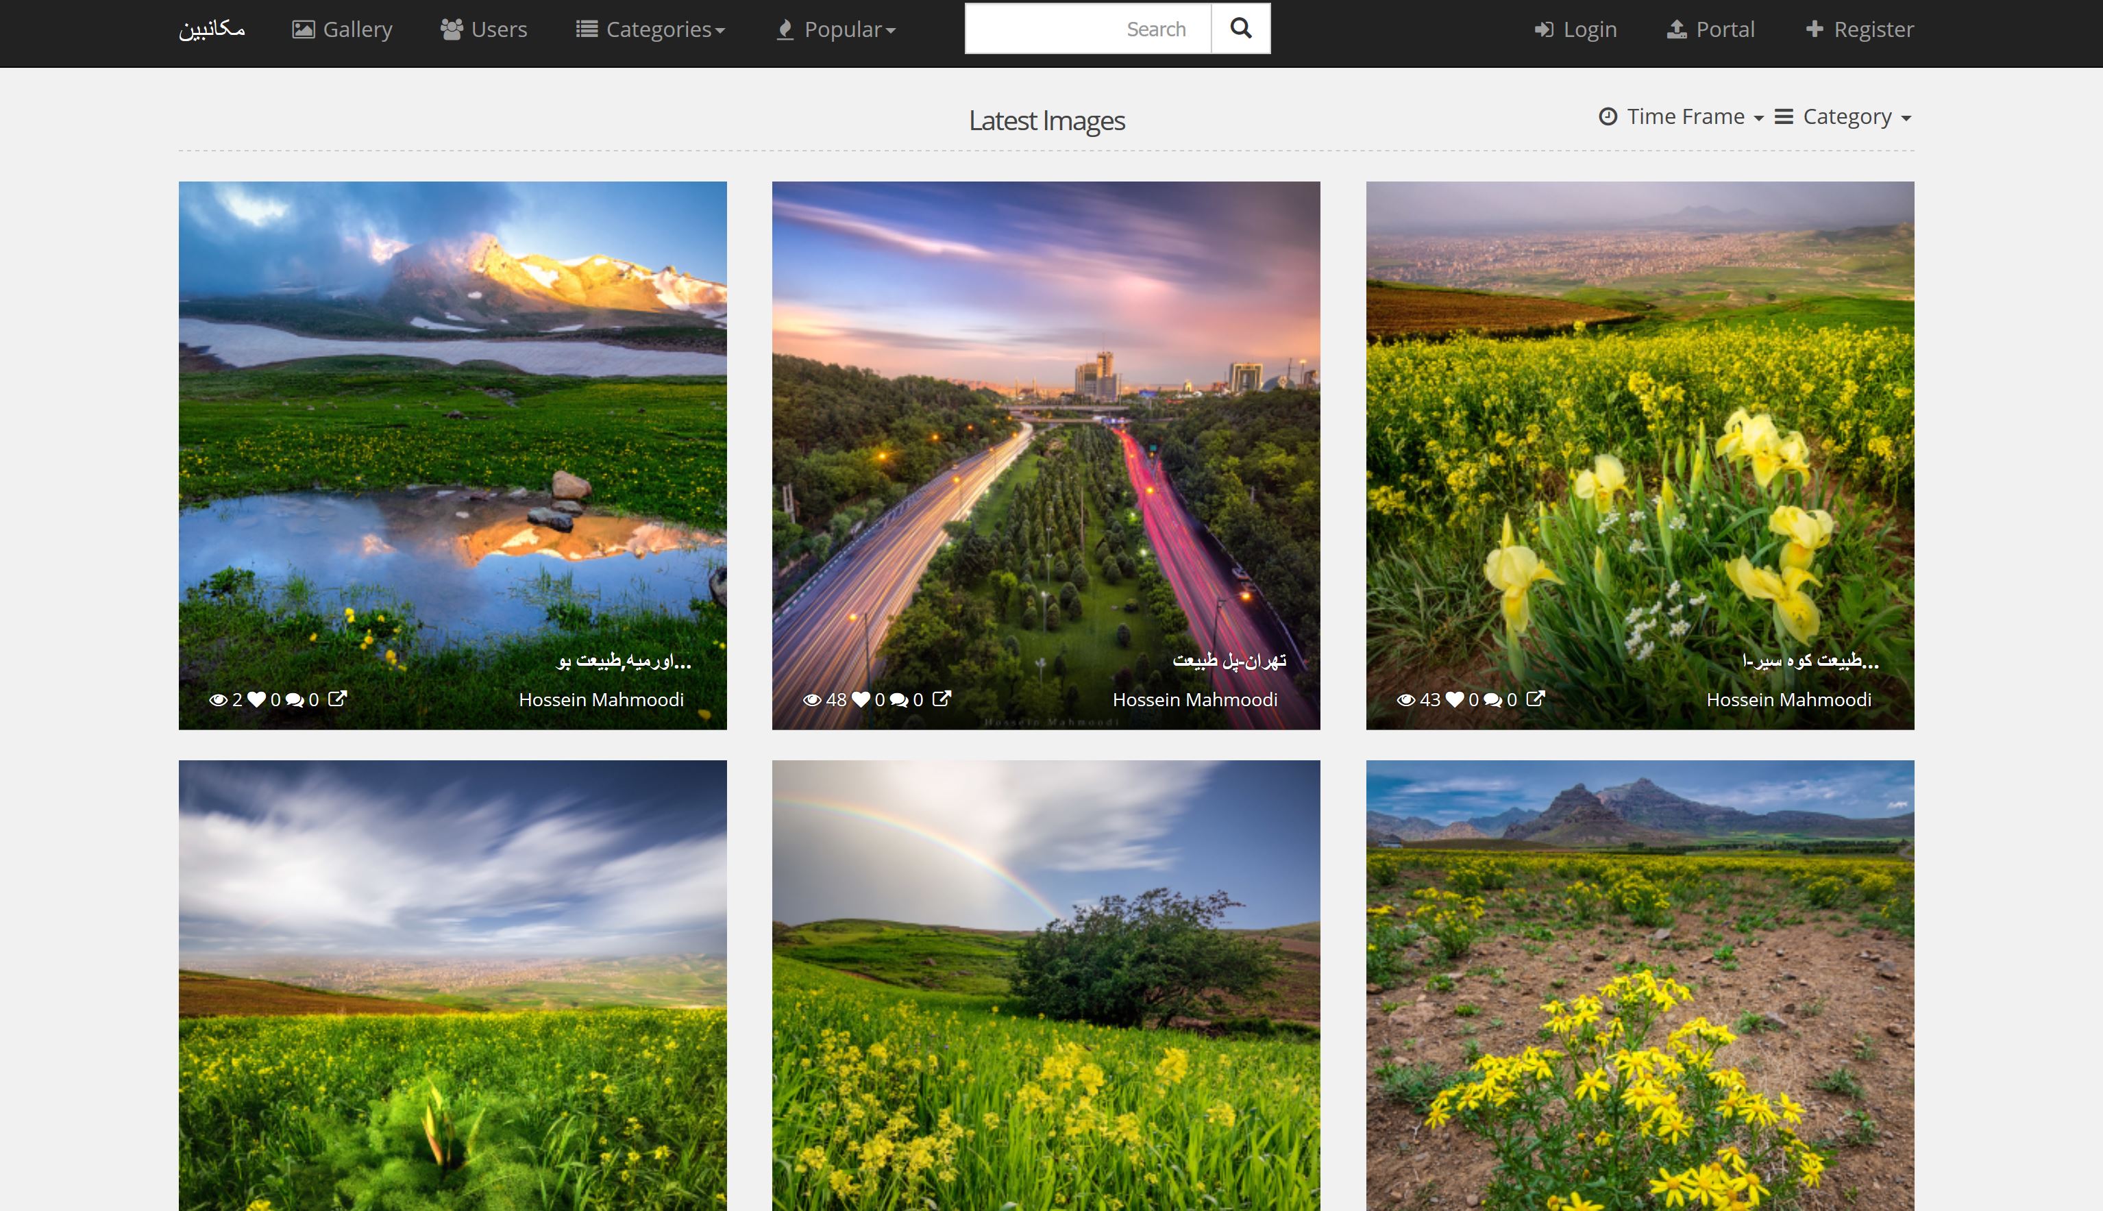This screenshot has width=2103, height=1211.
Task: Expand the Popular dropdown menu
Action: (x=836, y=30)
